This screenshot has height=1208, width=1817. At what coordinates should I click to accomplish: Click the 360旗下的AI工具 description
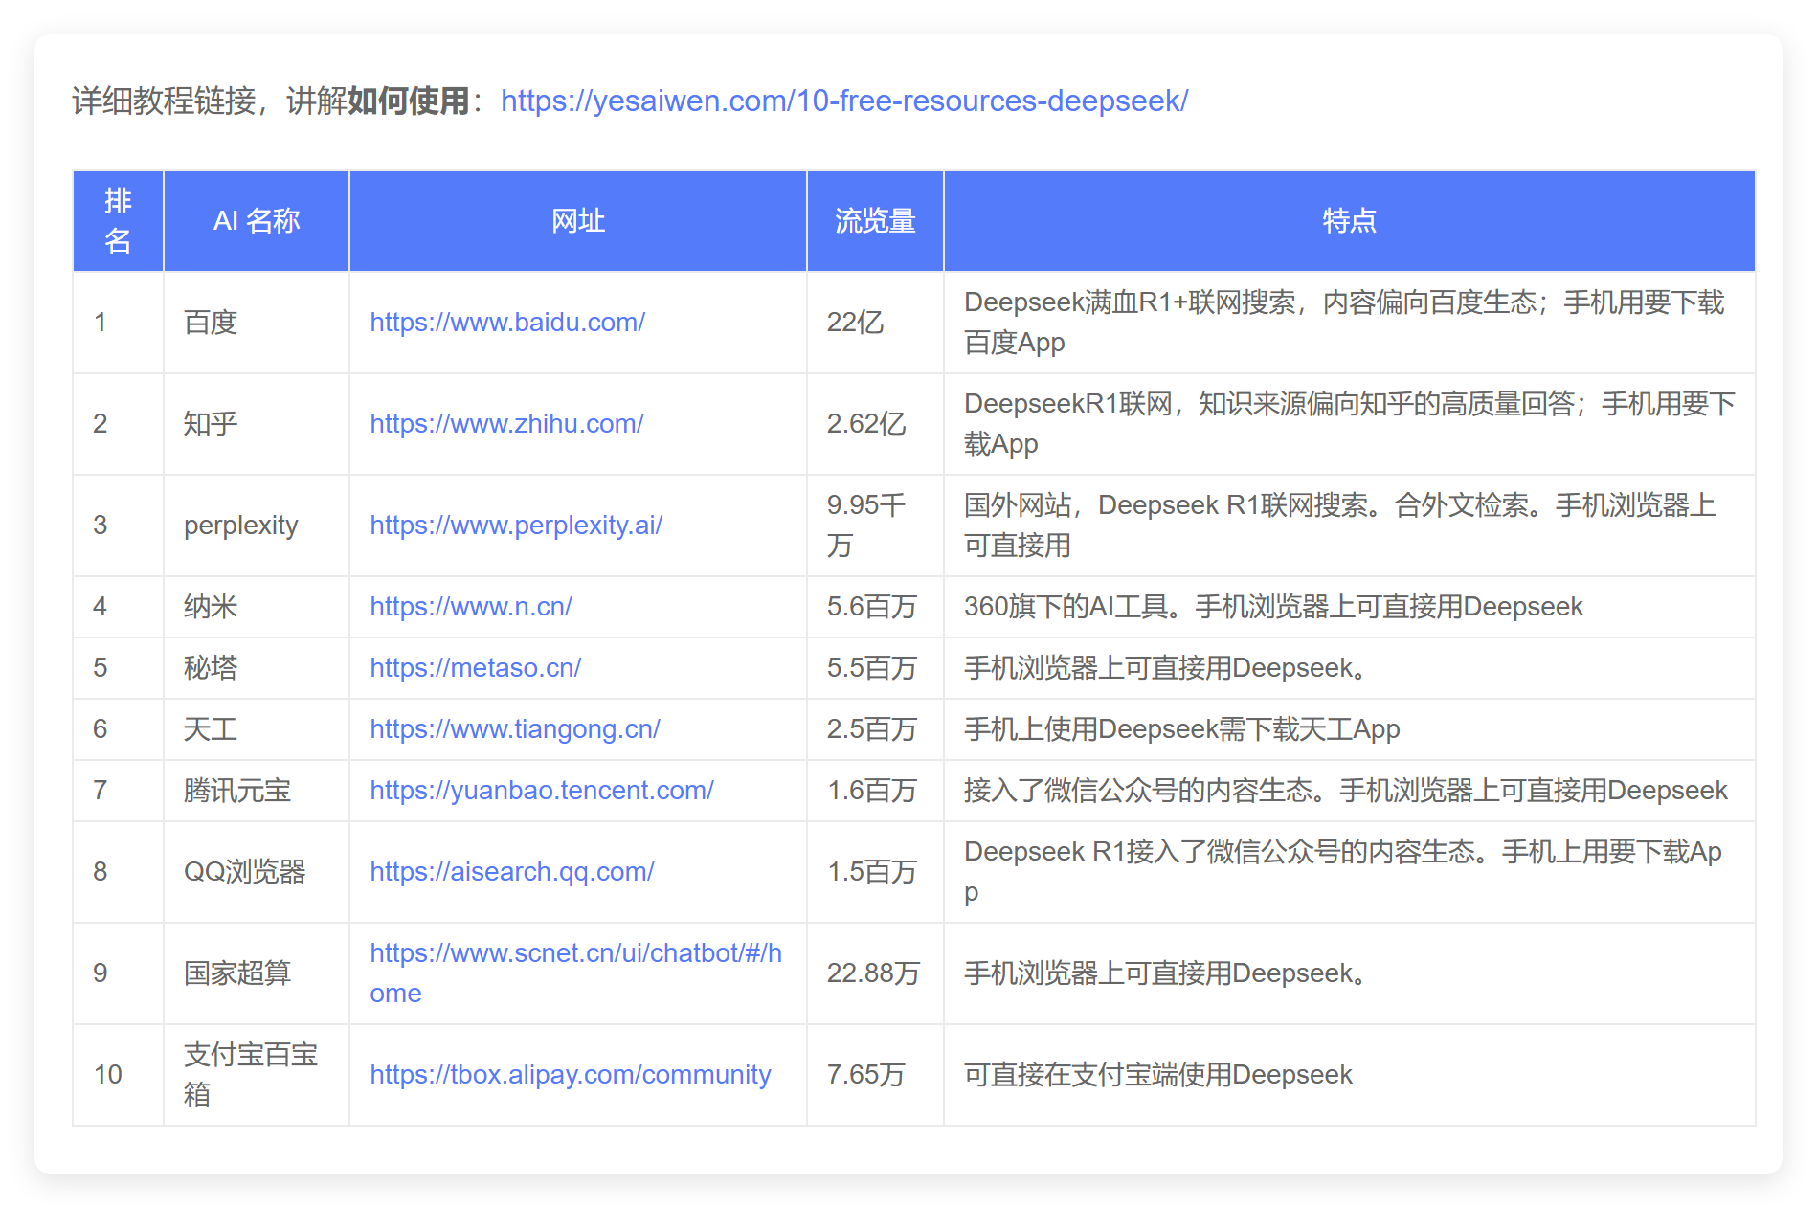[1273, 607]
